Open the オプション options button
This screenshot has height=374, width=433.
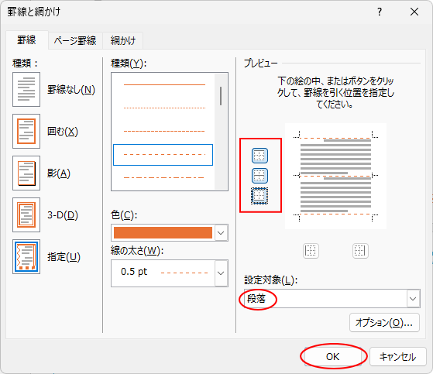coord(384,322)
